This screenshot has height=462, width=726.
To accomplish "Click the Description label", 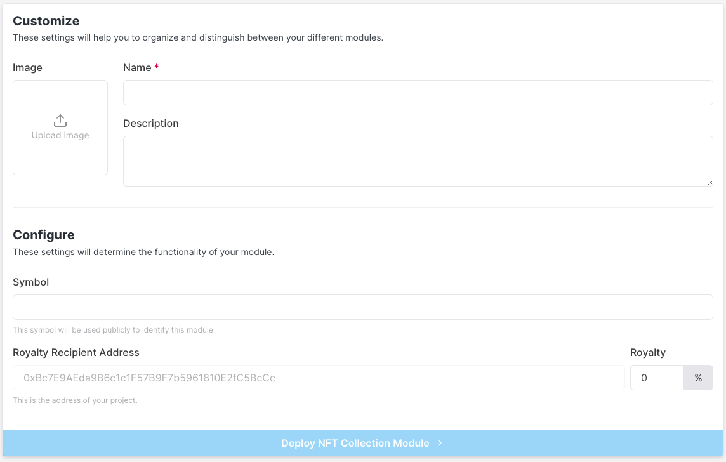I will pyautogui.click(x=151, y=124).
